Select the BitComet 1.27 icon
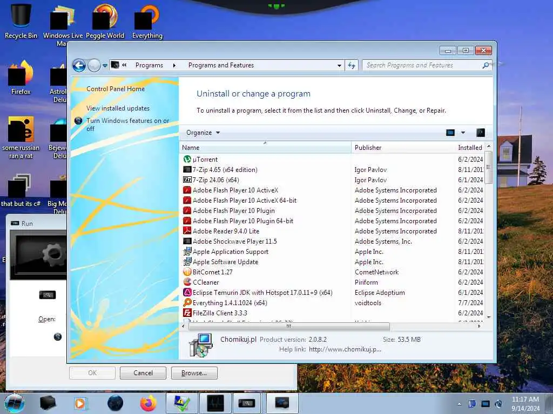Image resolution: width=553 pixels, height=414 pixels. tap(187, 272)
